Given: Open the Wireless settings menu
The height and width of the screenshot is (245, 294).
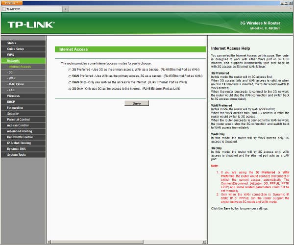Looking at the screenshot, I should click(x=23, y=96).
